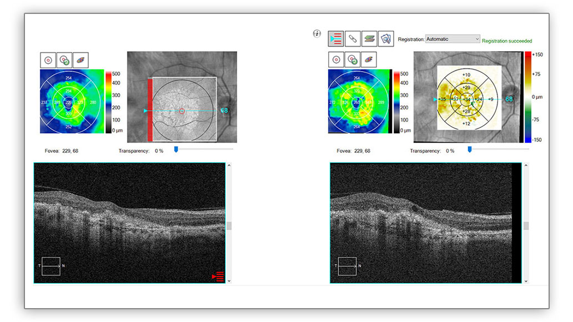This screenshot has height=322, width=573.
Task: Toggle the scan line navigator button
Action: coord(335,38)
